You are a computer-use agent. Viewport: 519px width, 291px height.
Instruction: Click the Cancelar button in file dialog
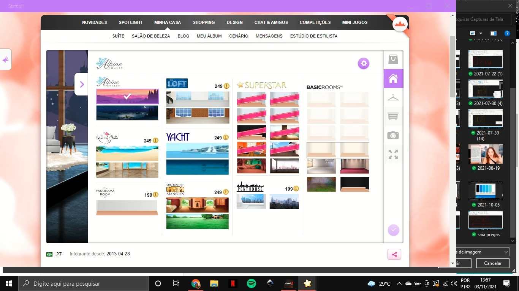[x=493, y=263]
